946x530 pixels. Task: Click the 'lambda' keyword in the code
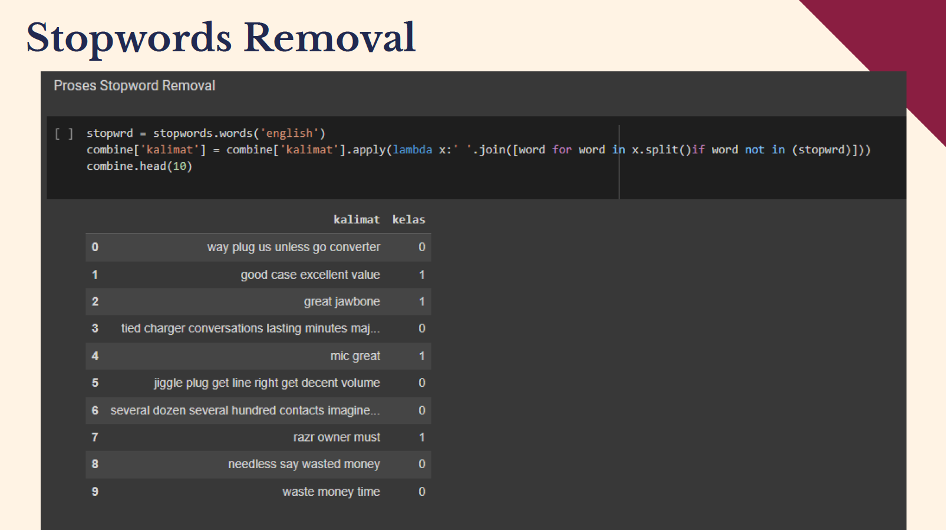point(413,150)
